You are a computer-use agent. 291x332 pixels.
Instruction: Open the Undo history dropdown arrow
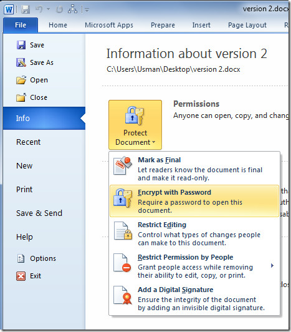49,9
